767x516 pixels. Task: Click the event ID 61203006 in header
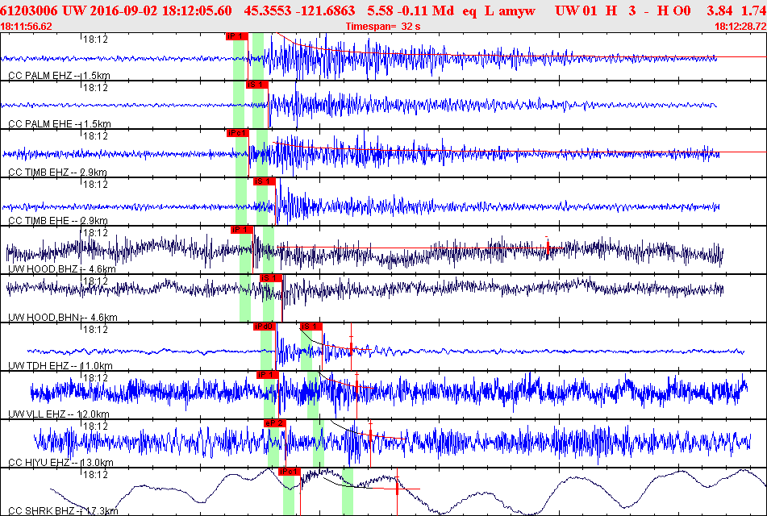(30, 10)
